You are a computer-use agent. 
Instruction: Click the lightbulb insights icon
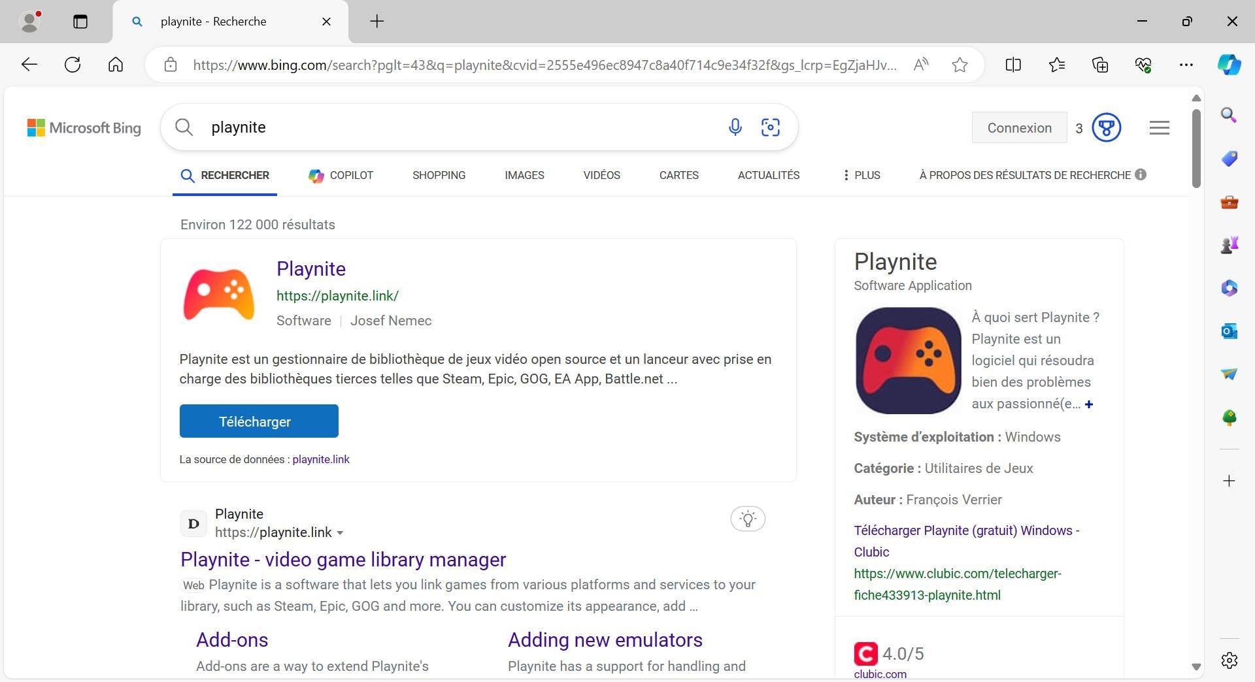748,519
